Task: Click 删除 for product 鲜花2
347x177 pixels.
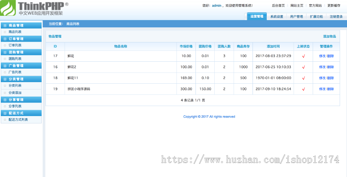Action: [331, 67]
